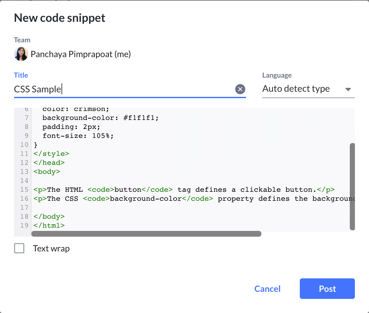Click Panchaya Pimprapoat's avatar picture

click(x=21, y=54)
